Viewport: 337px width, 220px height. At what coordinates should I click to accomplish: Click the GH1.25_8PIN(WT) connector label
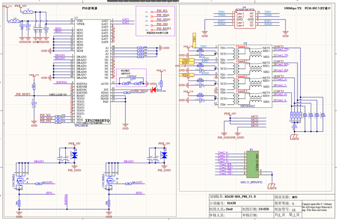(251, 182)
